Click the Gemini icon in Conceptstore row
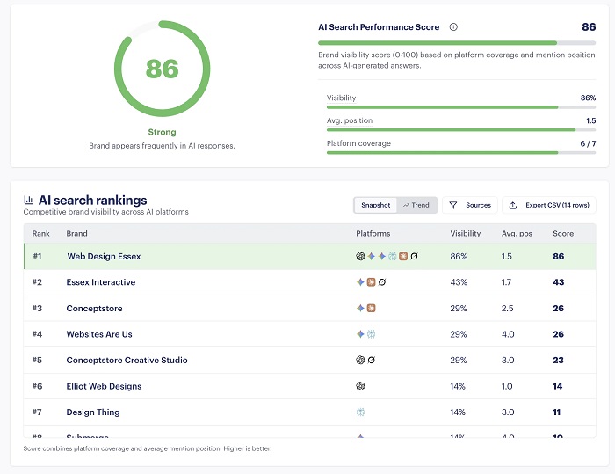615x474 pixels. [360, 309]
